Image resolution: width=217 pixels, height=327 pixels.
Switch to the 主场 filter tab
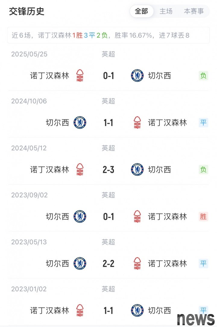pyautogui.click(x=166, y=11)
